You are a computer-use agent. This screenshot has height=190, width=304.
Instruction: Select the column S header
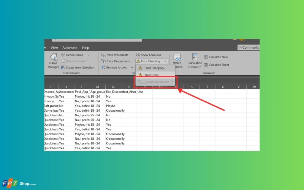click(192, 87)
